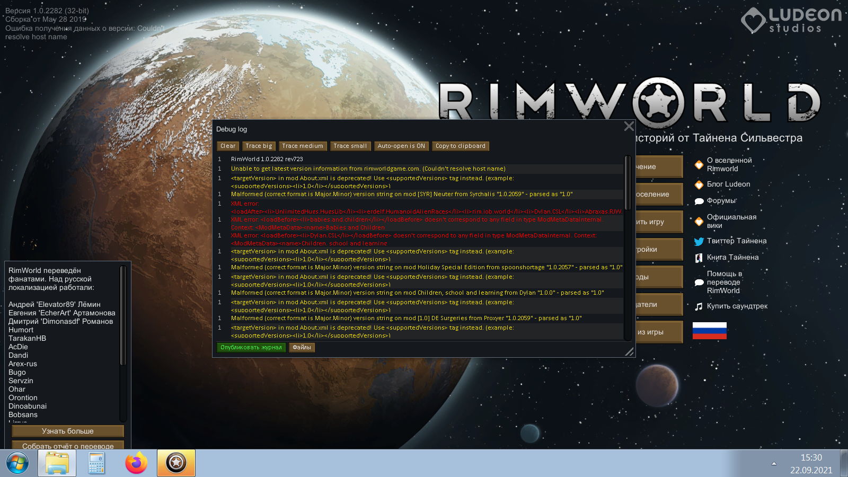Click translators list scrollbar
The width and height of the screenshot is (848, 477).
point(122,315)
